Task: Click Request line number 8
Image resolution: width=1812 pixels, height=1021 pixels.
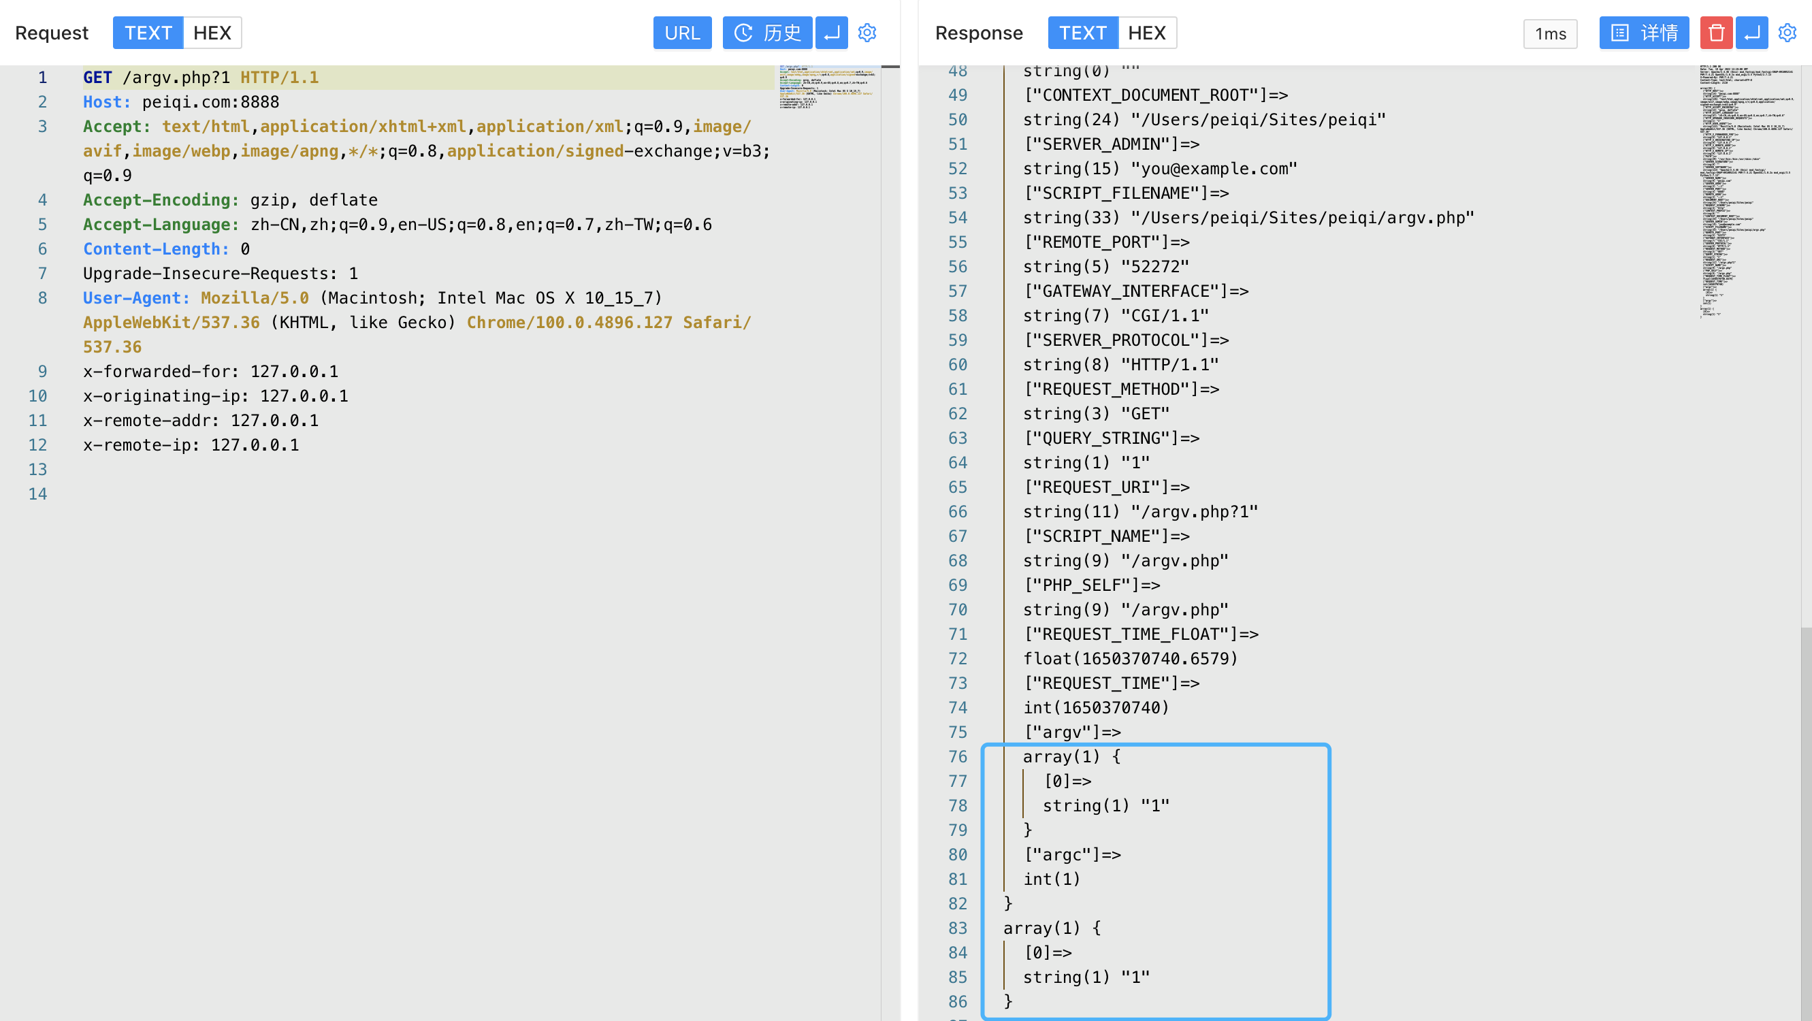Action: click(42, 298)
